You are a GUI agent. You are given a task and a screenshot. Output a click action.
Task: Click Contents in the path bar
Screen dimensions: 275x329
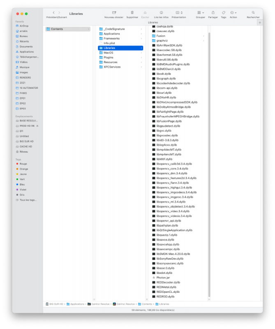click(x=145, y=304)
